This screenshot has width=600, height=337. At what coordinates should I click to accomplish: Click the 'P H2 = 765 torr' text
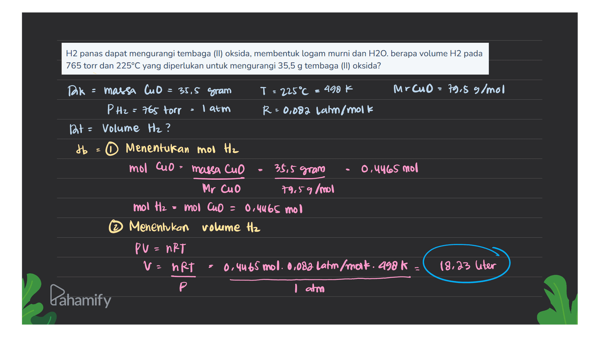pos(144,110)
